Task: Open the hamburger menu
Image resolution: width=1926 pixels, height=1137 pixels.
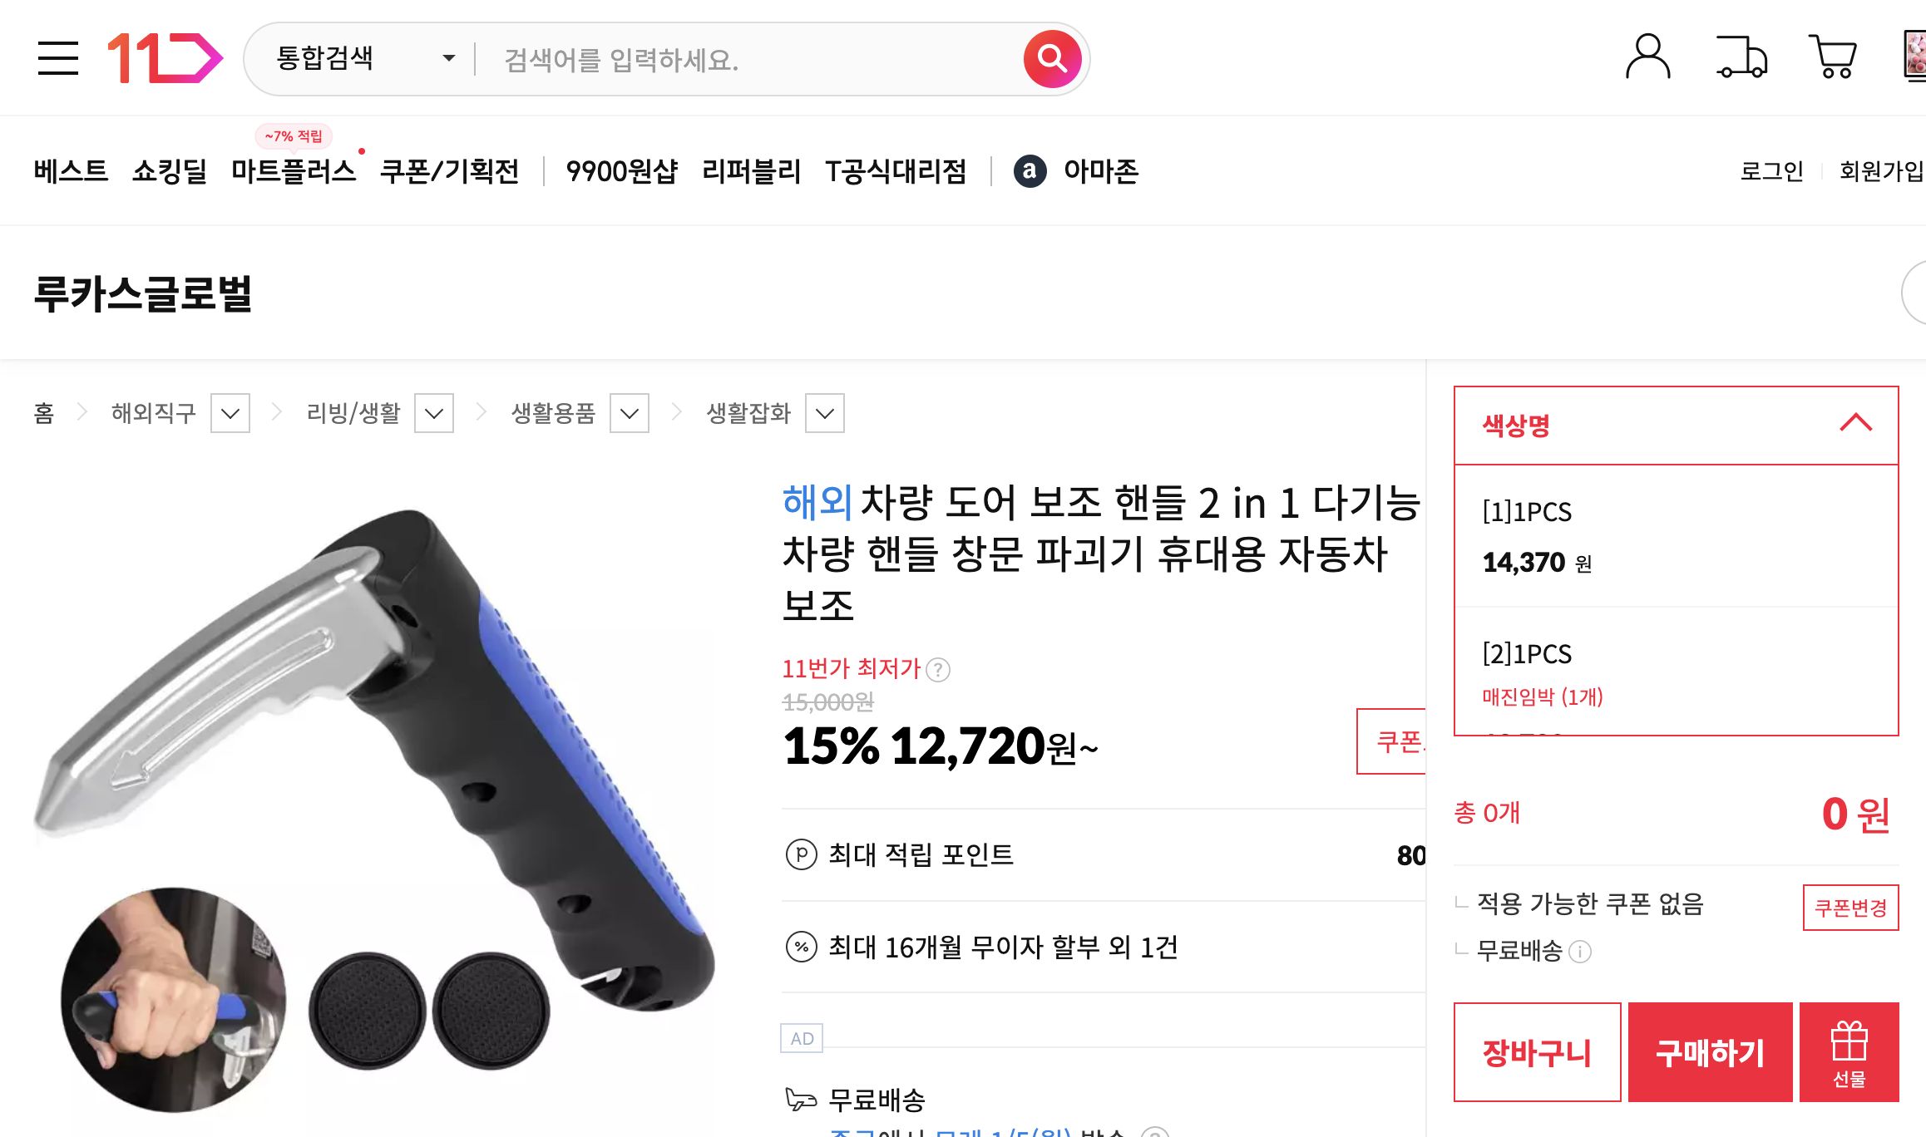Action: point(58,58)
